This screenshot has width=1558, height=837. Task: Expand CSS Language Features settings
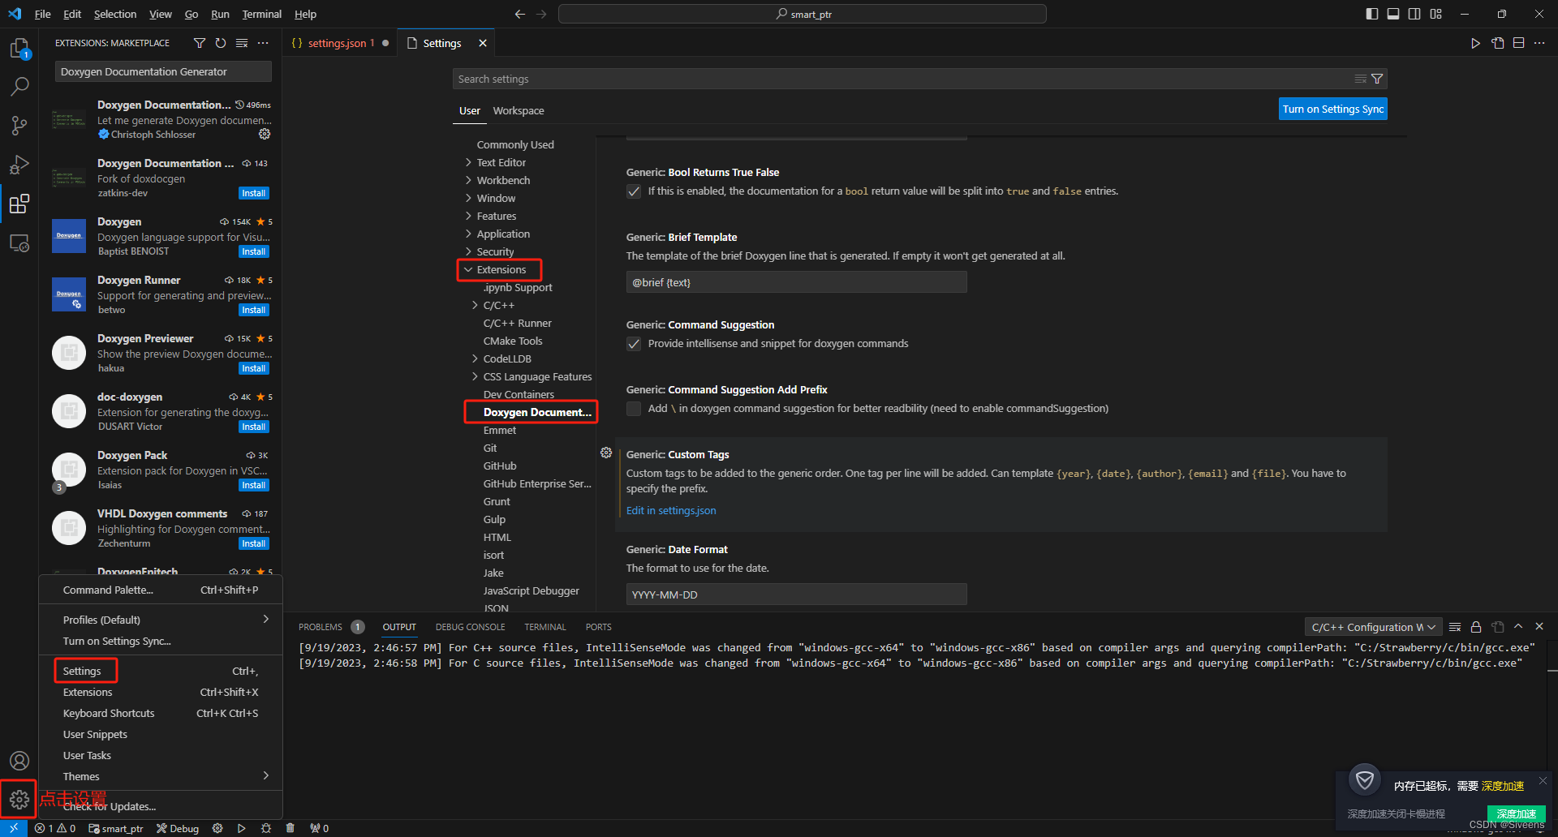click(x=475, y=376)
